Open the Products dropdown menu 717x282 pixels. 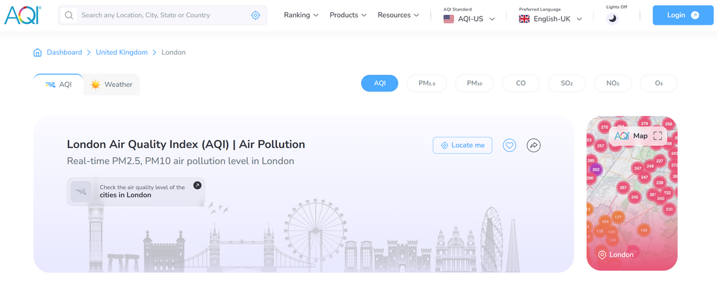tap(348, 15)
